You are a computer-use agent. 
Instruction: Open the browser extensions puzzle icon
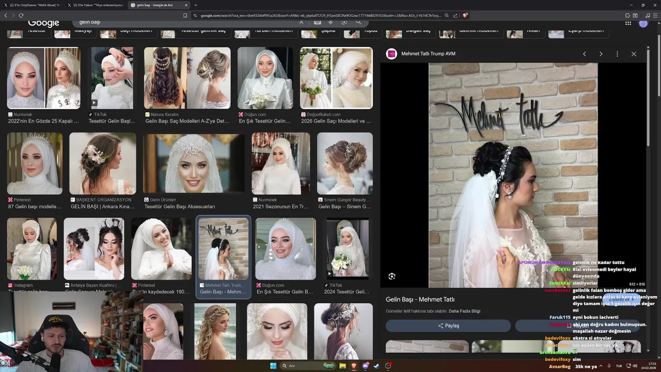626,16
